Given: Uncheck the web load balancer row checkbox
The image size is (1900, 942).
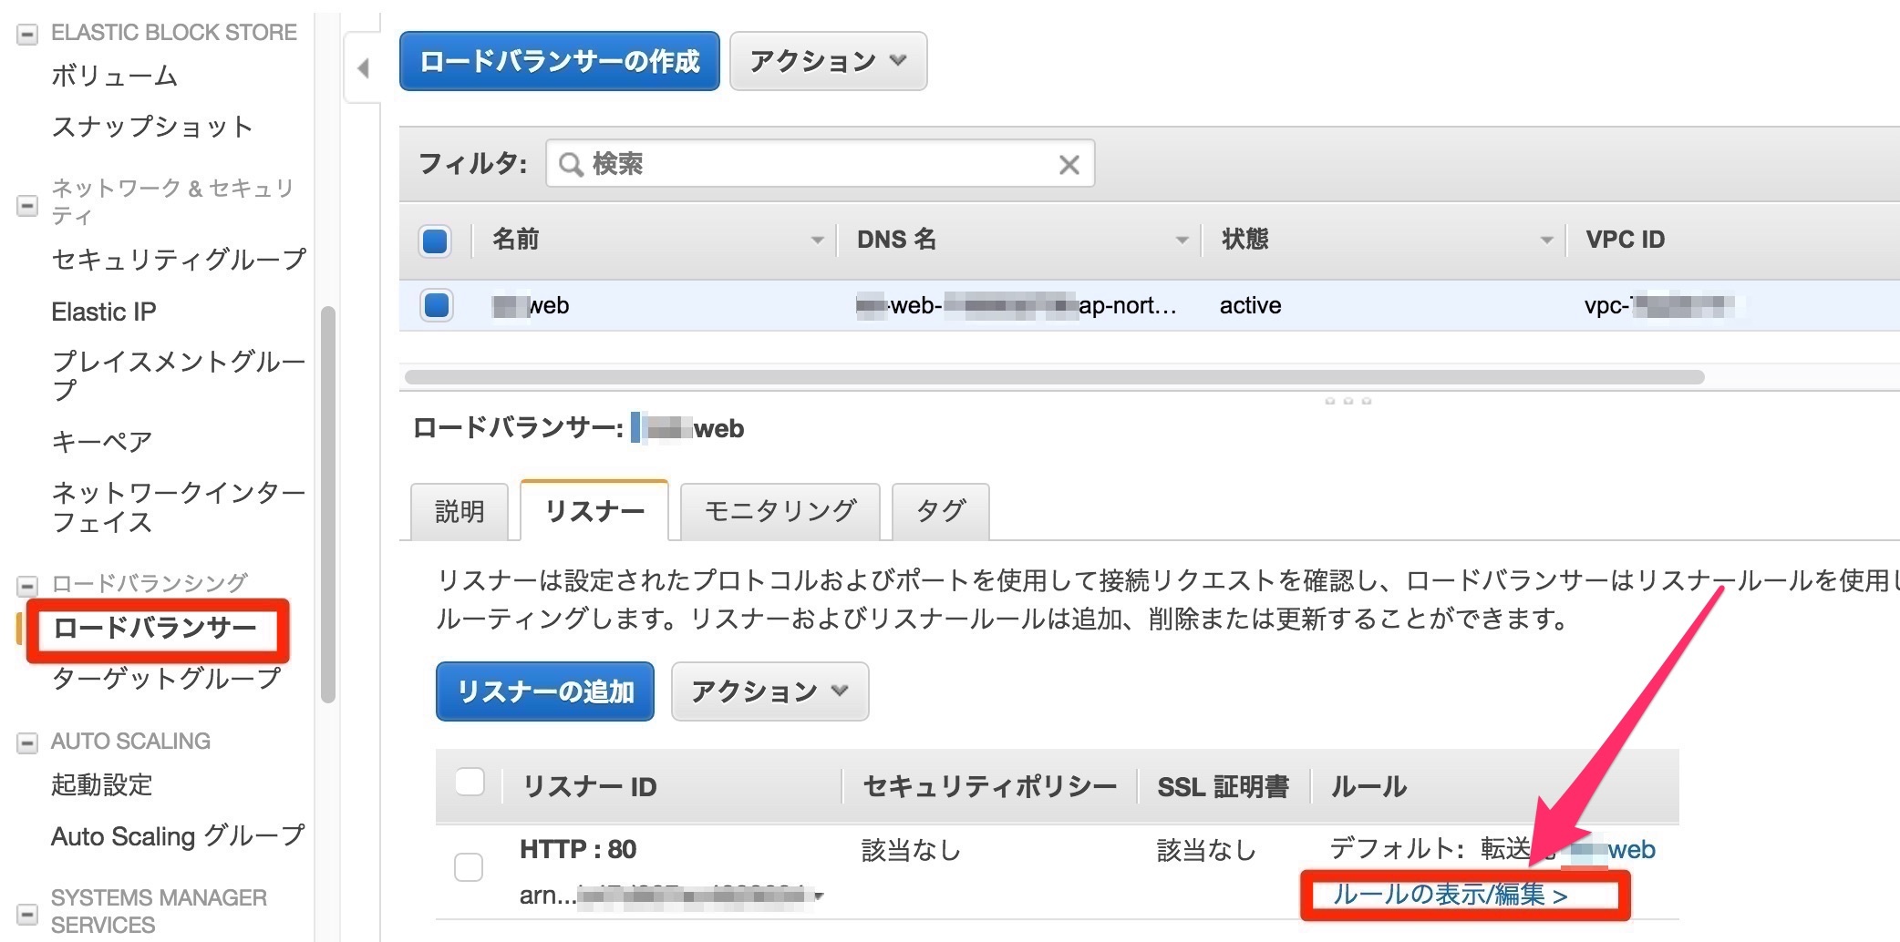Looking at the screenshot, I should (437, 305).
